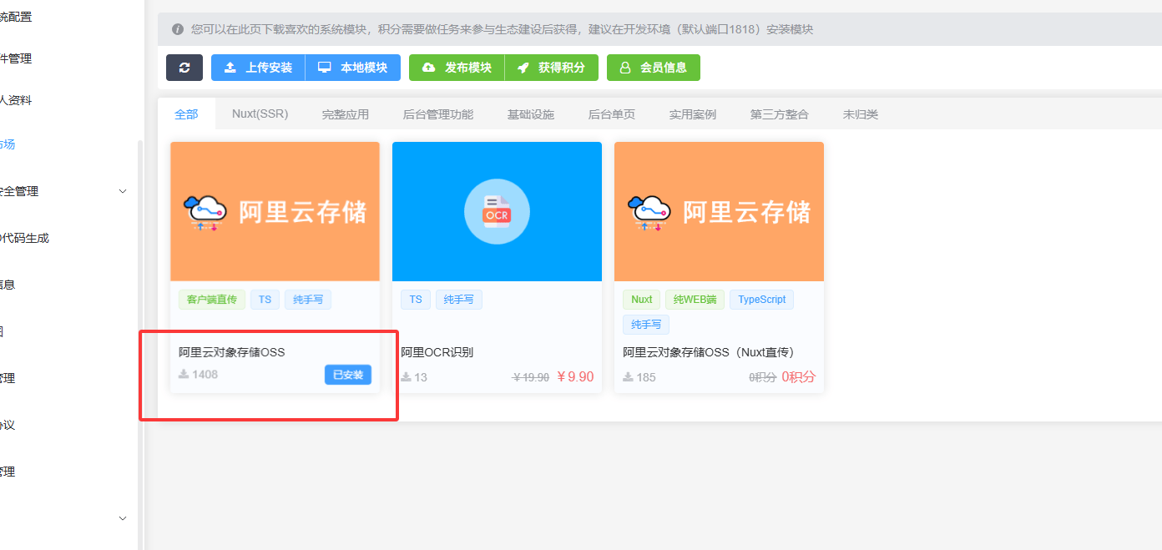Click the info icon in notice bar

click(x=178, y=29)
